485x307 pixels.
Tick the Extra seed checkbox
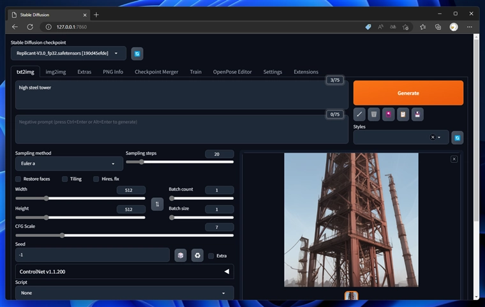tap(211, 256)
